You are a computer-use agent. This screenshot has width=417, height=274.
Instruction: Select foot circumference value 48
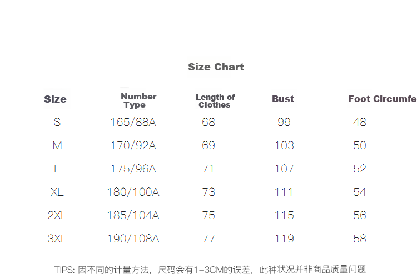(360, 122)
